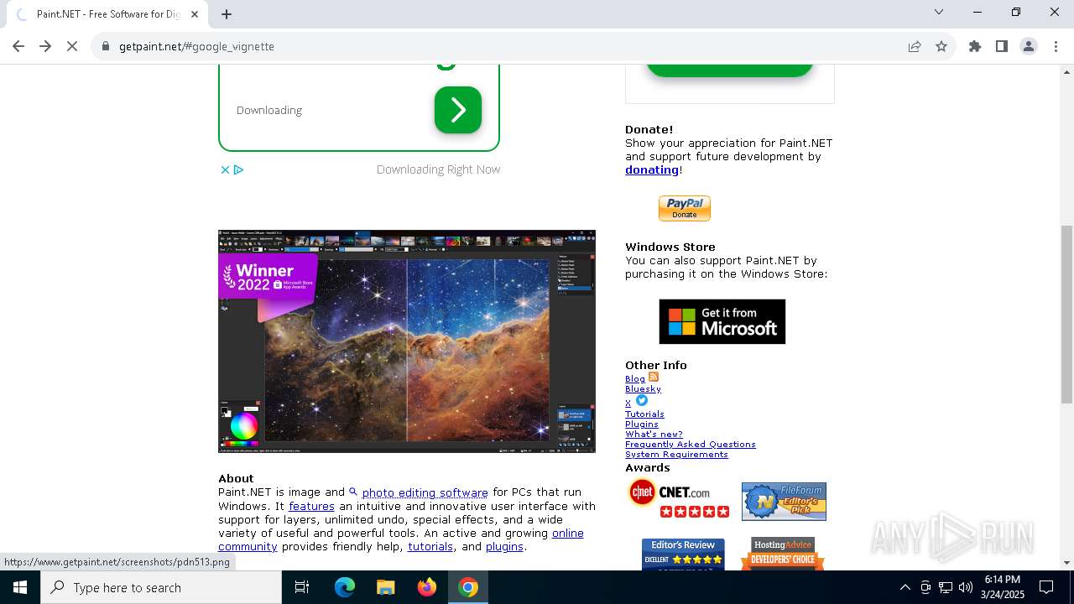Open the plugins link in About text

tap(504, 546)
